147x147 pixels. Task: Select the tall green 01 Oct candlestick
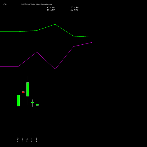click(28, 89)
